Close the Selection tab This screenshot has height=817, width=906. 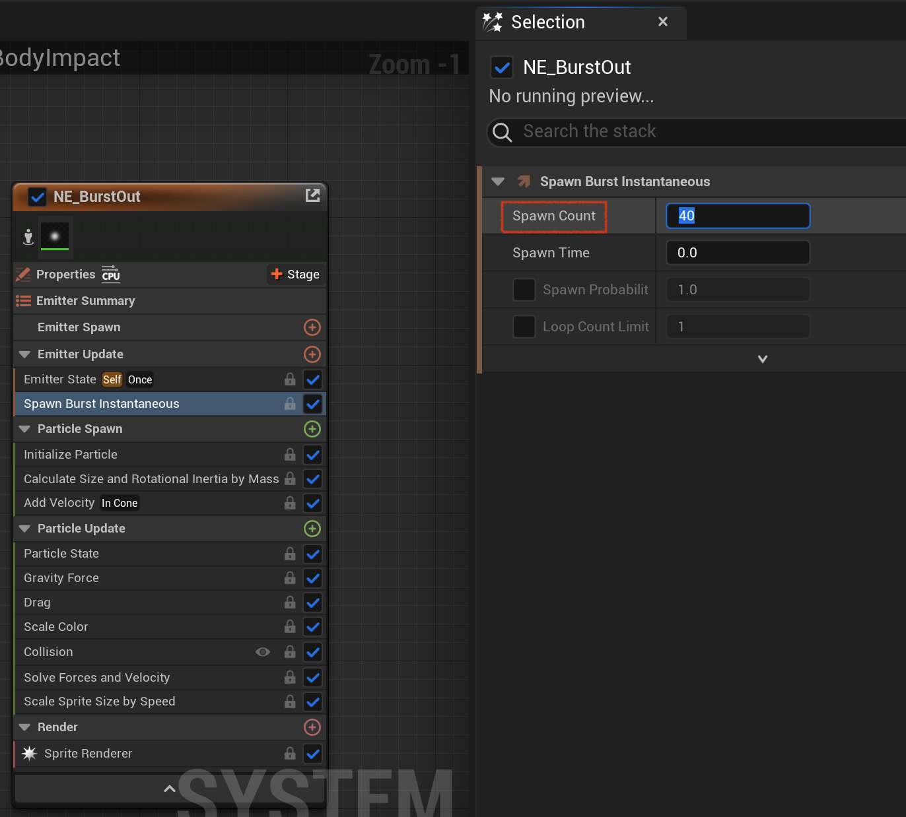click(663, 22)
